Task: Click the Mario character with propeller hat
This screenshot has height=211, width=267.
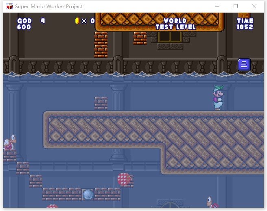Action: click(x=218, y=98)
